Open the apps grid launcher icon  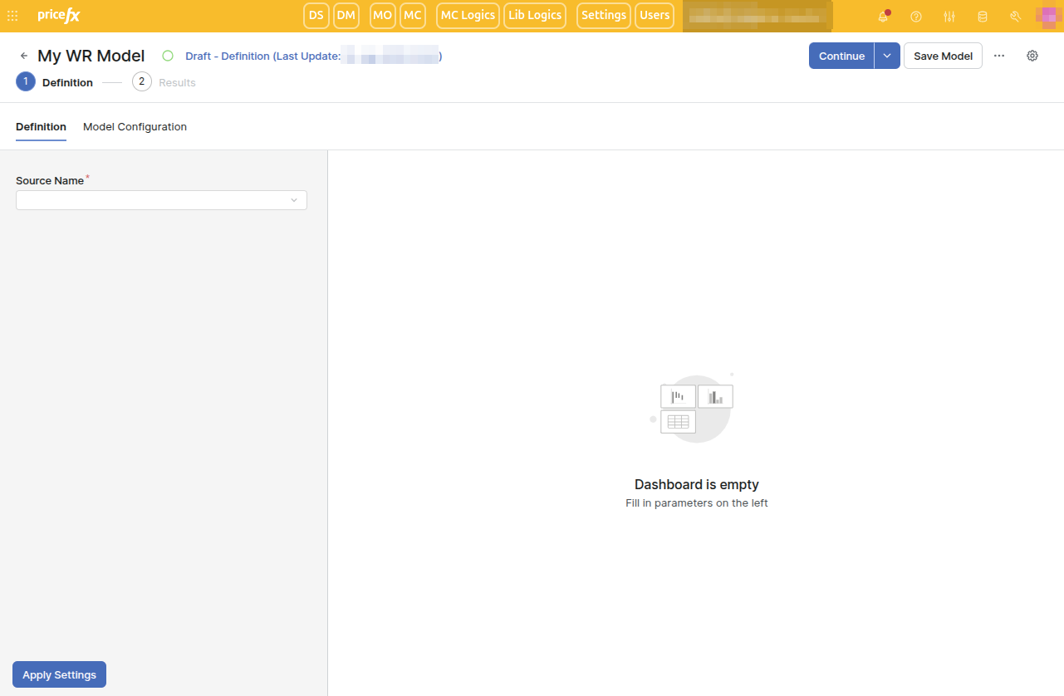[12, 16]
